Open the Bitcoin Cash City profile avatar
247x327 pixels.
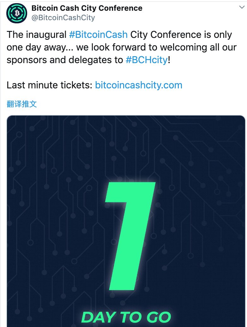[x=17, y=13]
